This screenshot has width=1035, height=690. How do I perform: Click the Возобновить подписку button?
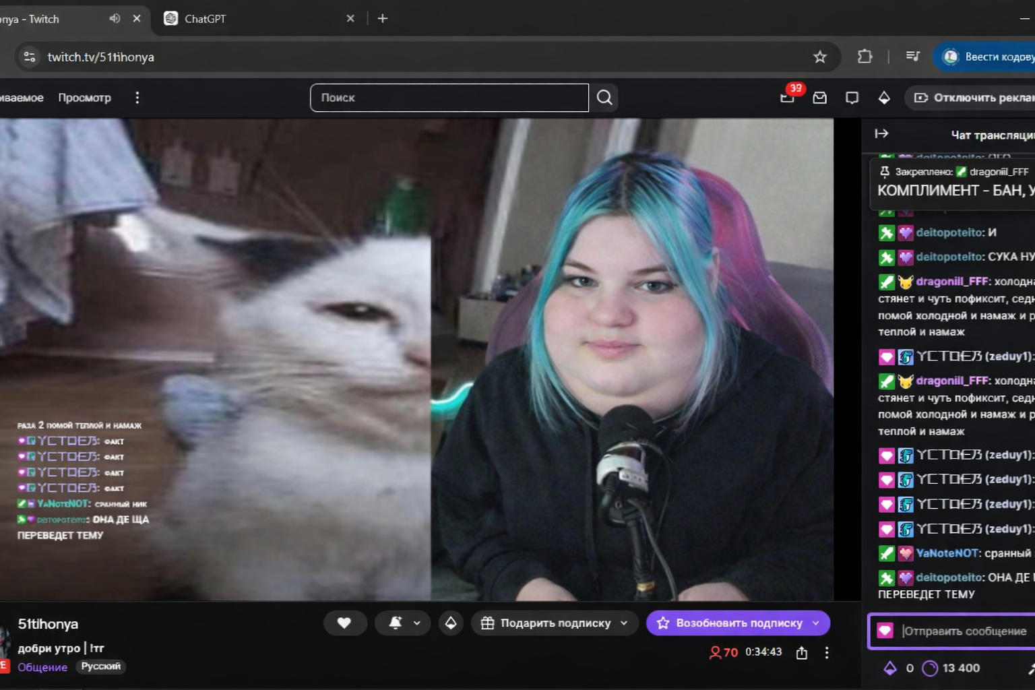(x=730, y=623)
